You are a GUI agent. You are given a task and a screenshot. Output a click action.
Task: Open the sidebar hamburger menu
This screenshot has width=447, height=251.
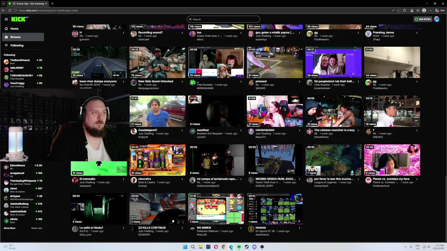click(6, 19)
